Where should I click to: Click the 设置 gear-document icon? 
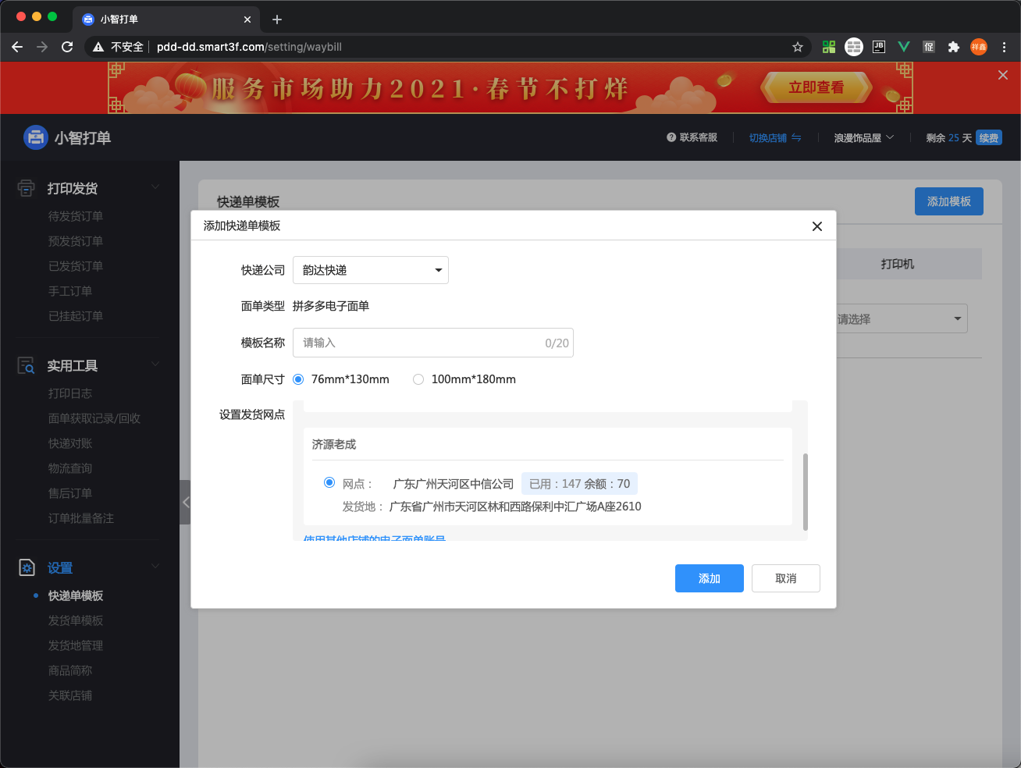(x=27, y=567)
